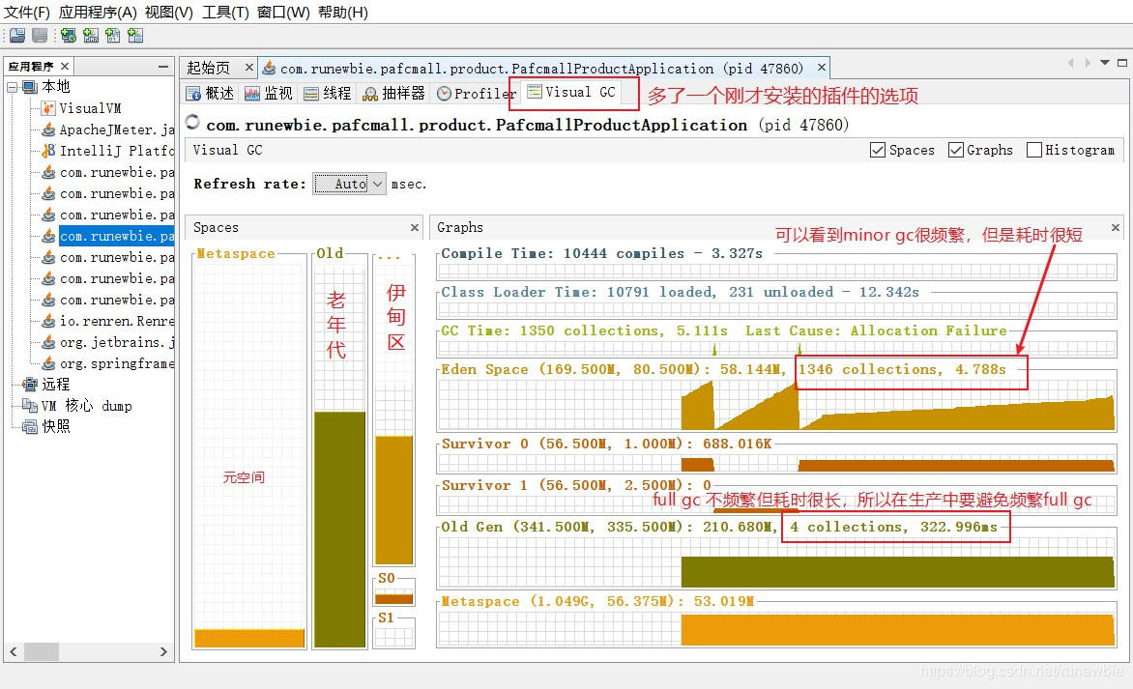
Task: Enable the Histogram checkbox
Action: tap(1034, 150)
